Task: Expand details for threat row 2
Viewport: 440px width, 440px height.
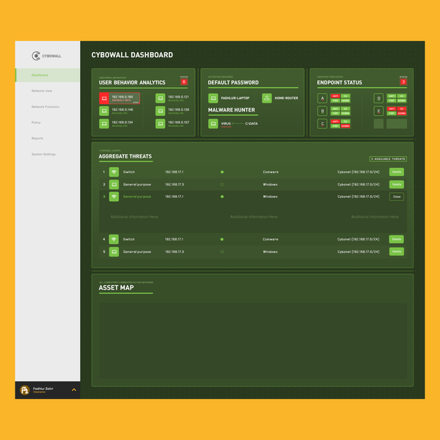Action: tap(397, 184)
